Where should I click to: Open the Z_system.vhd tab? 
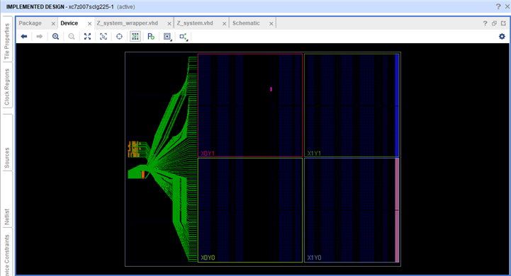click(195, 23)
